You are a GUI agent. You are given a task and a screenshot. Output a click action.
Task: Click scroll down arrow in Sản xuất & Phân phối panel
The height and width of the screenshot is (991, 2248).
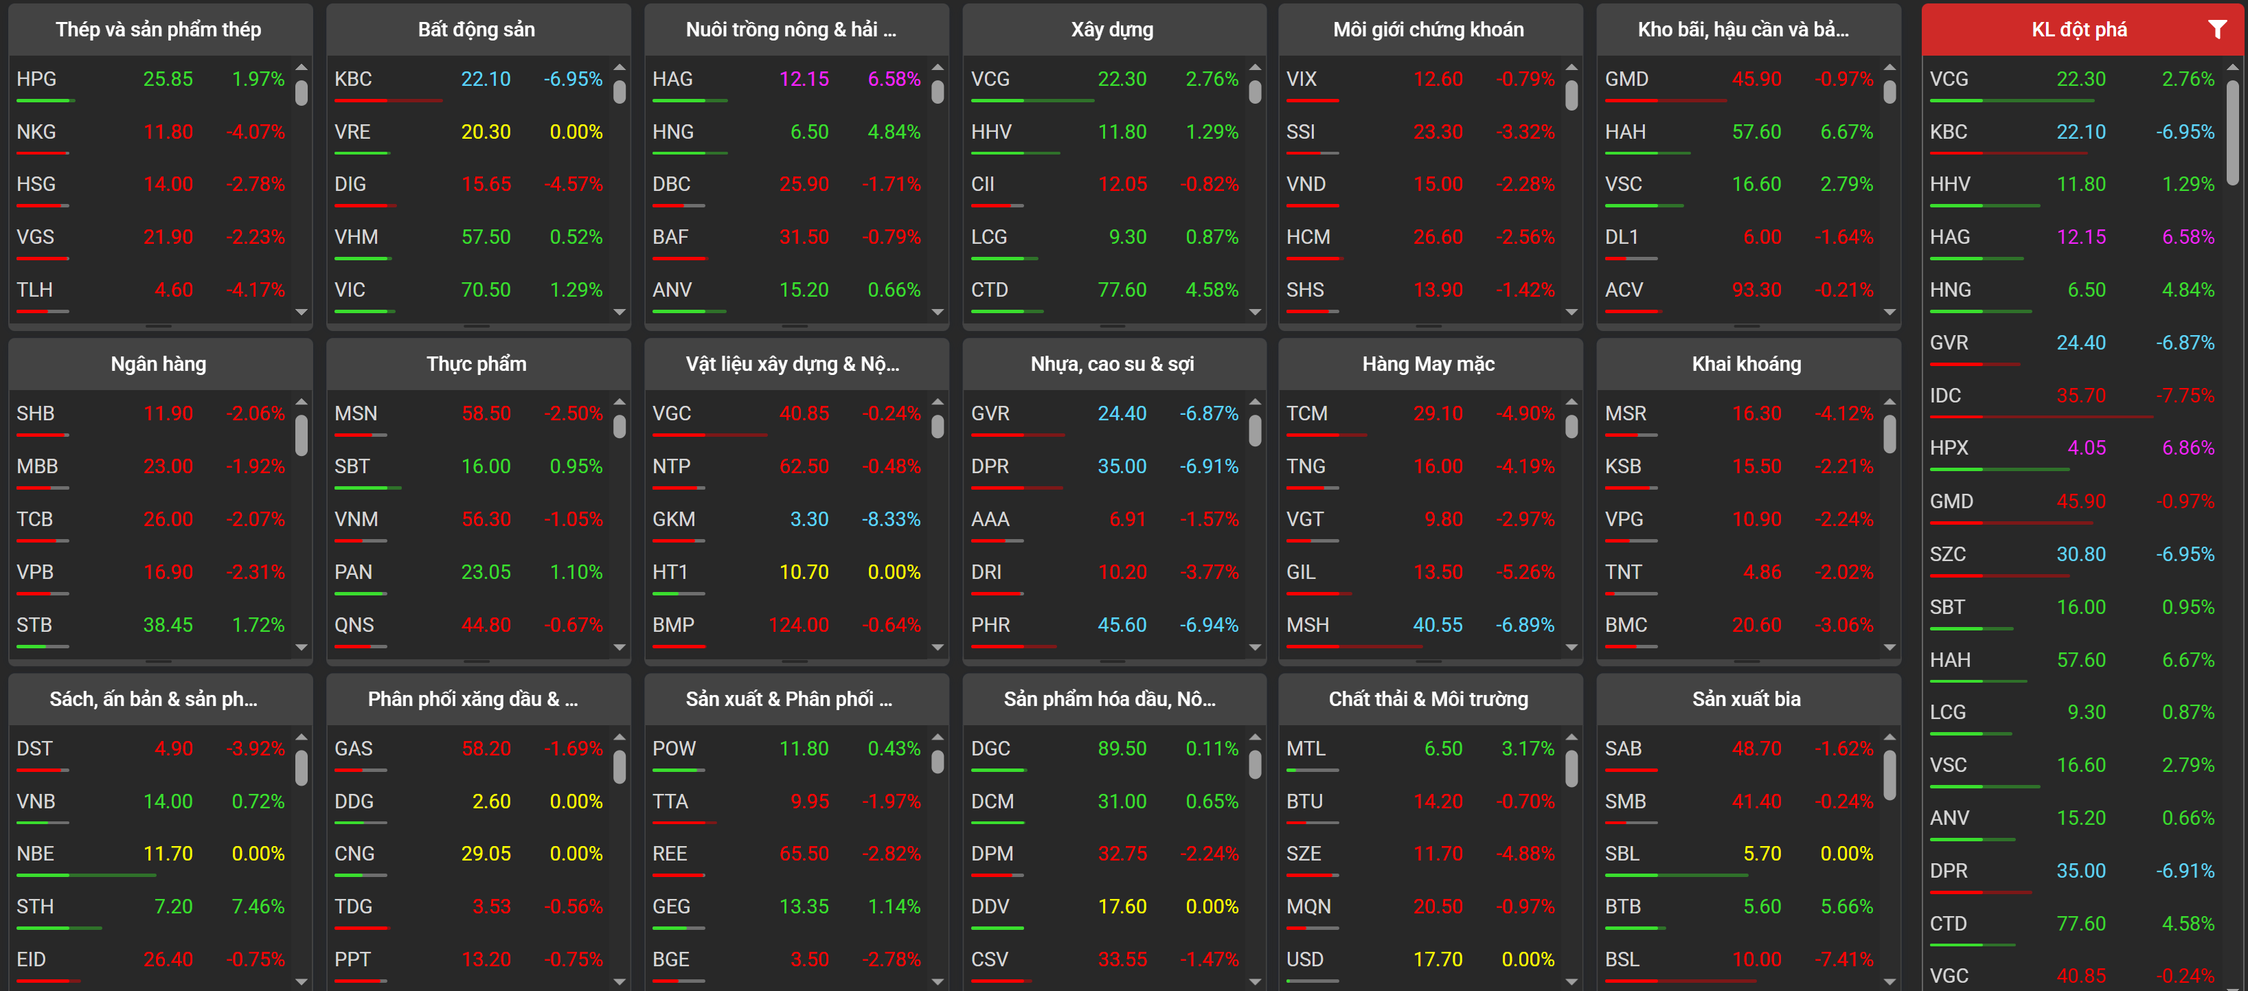(x=938, y=981)
